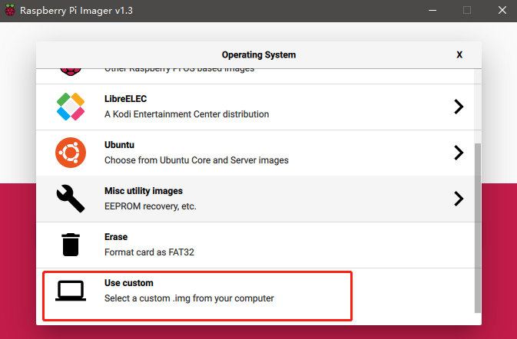The height and width of the screenshot is (339, 517).
Task: Click the Raspberry Pi logo in title bar
Action: coord(10,10)
